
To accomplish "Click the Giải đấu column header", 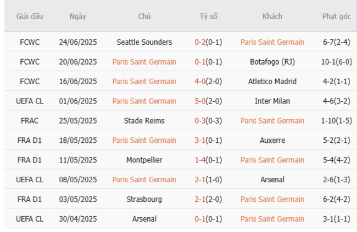I will (29, 16).
